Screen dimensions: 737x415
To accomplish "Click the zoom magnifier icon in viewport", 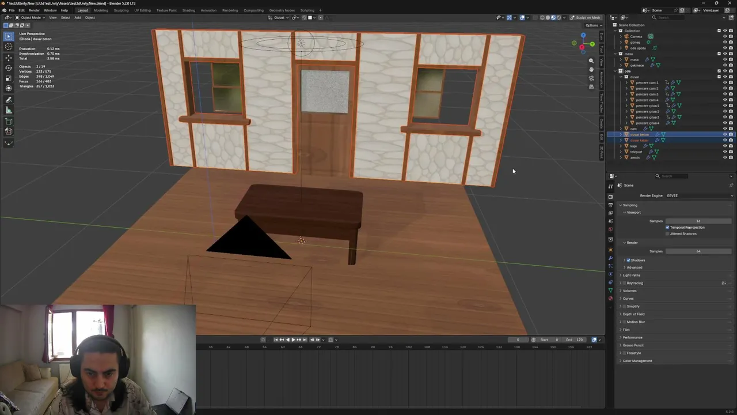I will tap(591, 61).
